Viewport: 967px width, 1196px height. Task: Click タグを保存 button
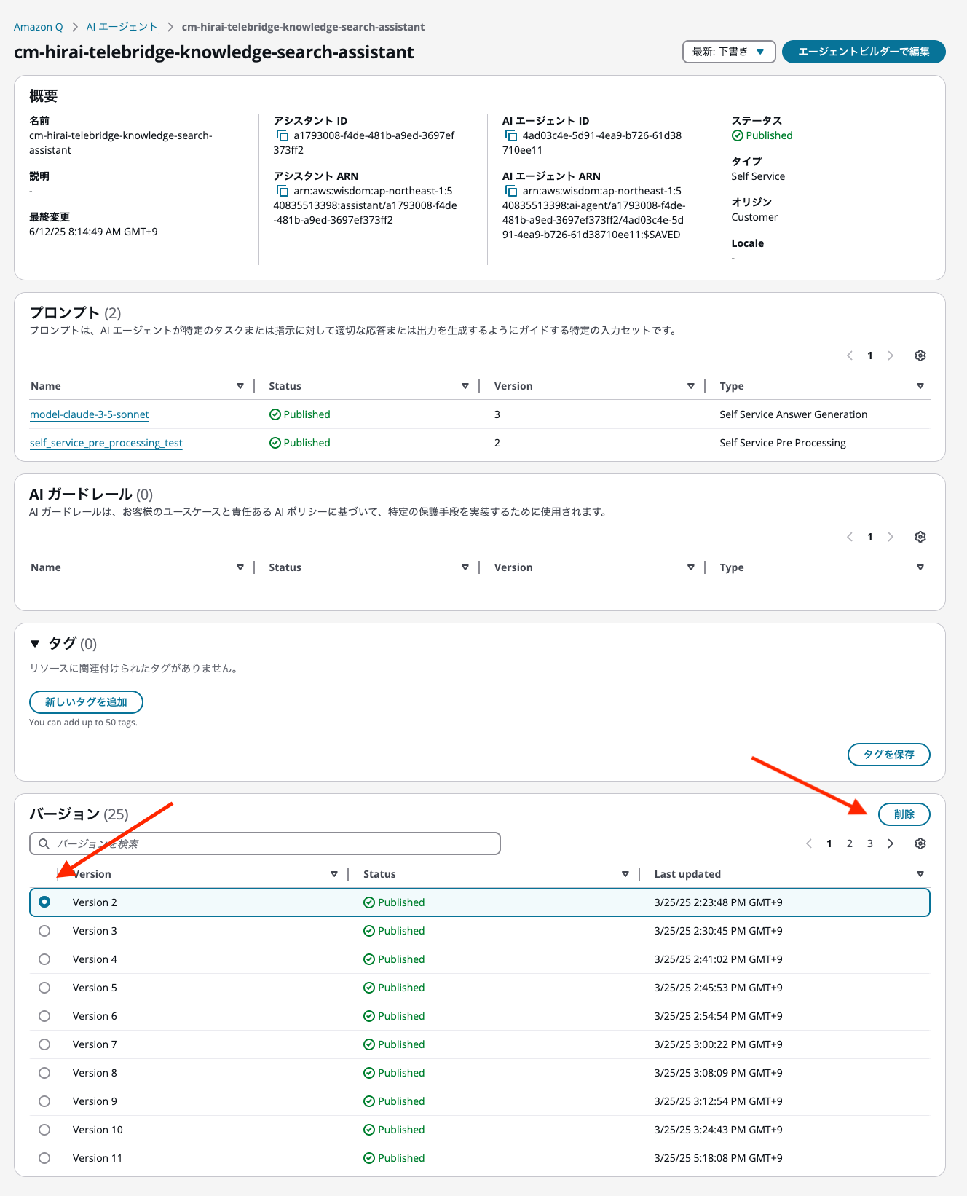[889, 755]
